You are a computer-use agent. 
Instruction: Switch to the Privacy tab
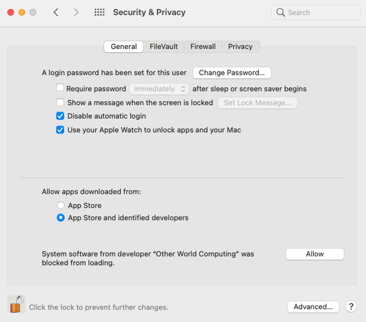(x=240, y=47)
